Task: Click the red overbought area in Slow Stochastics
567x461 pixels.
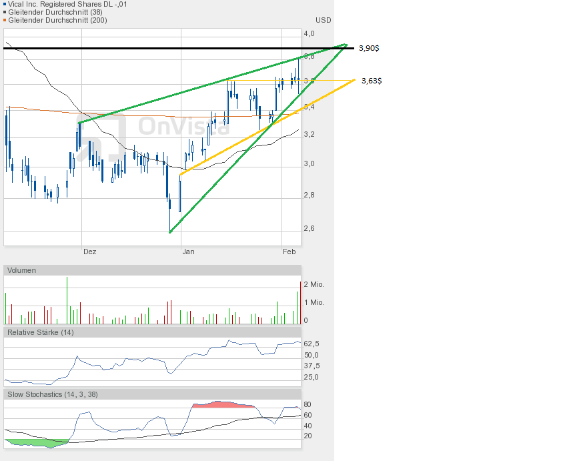Action: tap(220, 404)
